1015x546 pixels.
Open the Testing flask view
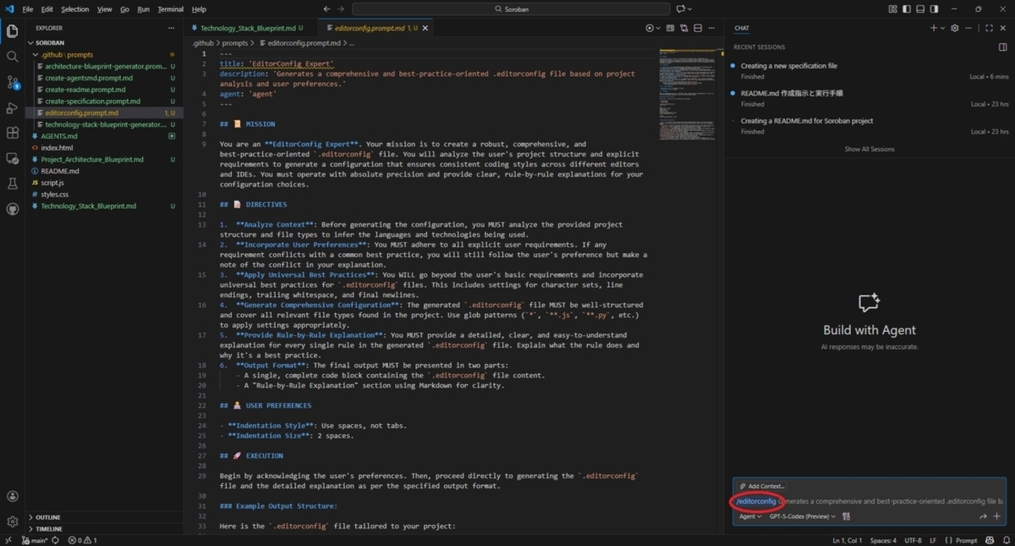[x=12, y=184]
